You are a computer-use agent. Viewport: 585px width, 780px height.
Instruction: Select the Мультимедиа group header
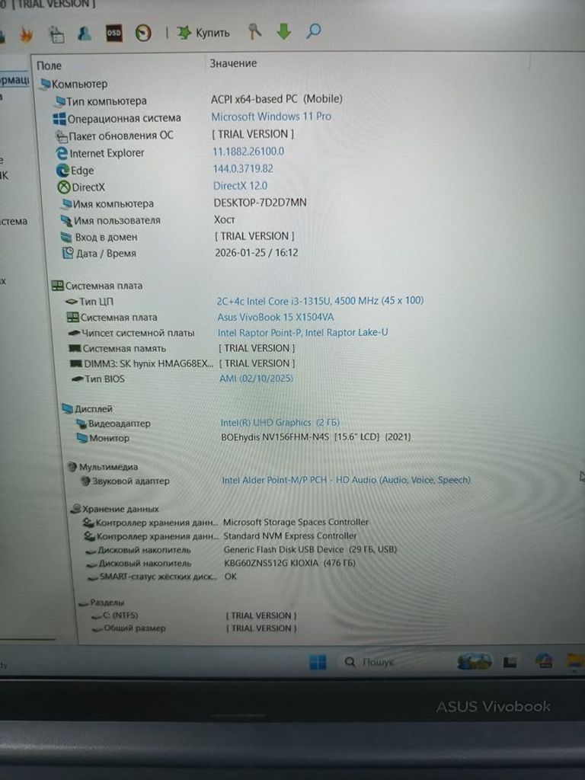(103, 467)
